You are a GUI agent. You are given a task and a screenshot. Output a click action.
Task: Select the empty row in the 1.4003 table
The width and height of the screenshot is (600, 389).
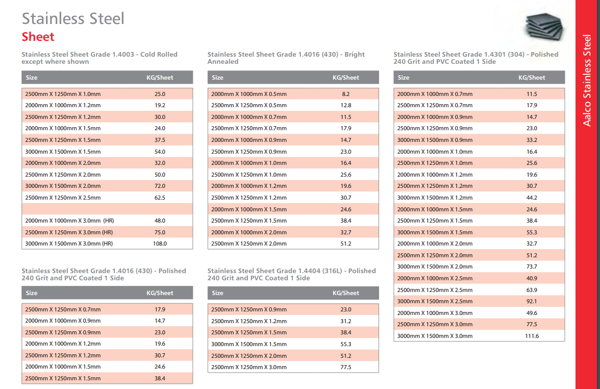[x=107, y=209]
